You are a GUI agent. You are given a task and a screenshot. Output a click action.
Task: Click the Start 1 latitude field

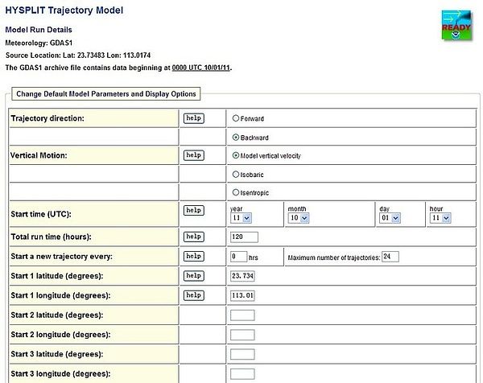pyautogui.click(x=242, y=276)
